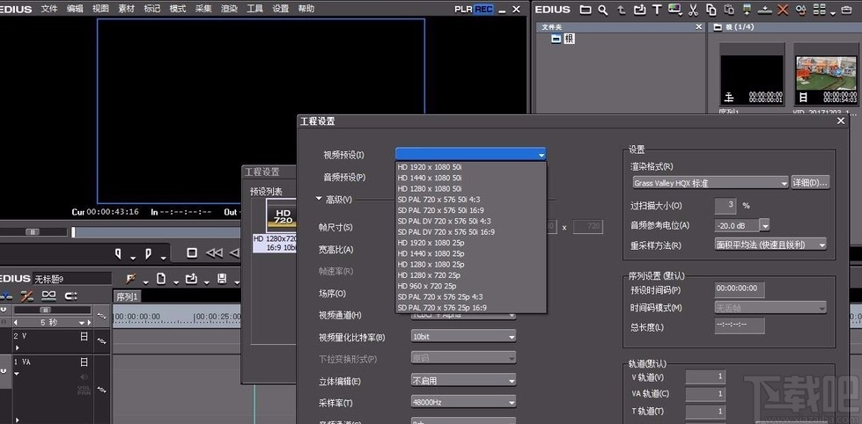Image resolution: width=862 pixels, height=424 pixels.
Task: Click the timeline scale slider handle
Action: coord(46,311)
